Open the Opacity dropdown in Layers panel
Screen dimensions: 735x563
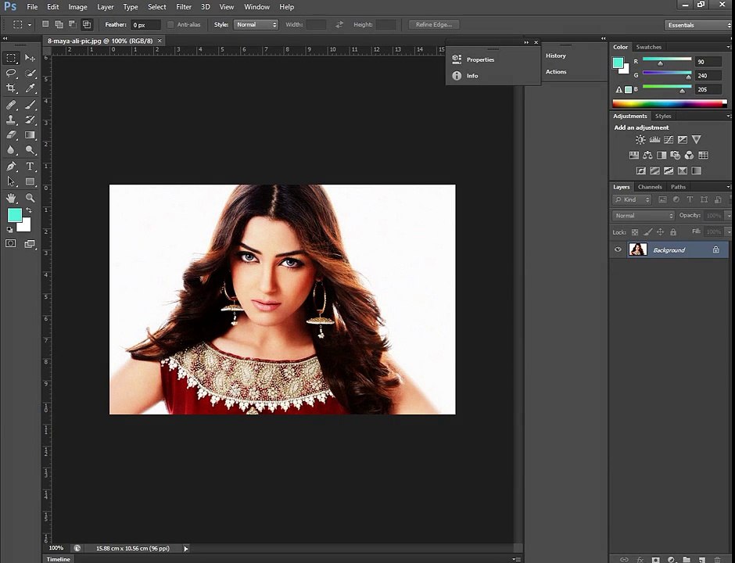[728, 215]
